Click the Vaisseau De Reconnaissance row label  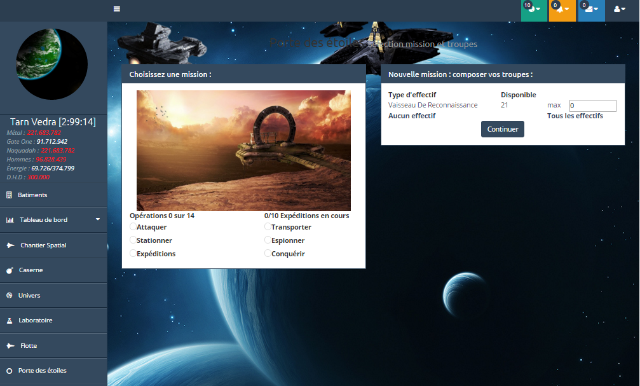coord(433,105)
